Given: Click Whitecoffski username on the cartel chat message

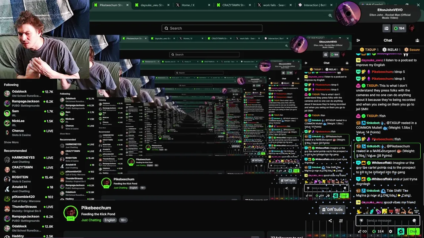Looking at the screenshot, I should pos(381,163).
